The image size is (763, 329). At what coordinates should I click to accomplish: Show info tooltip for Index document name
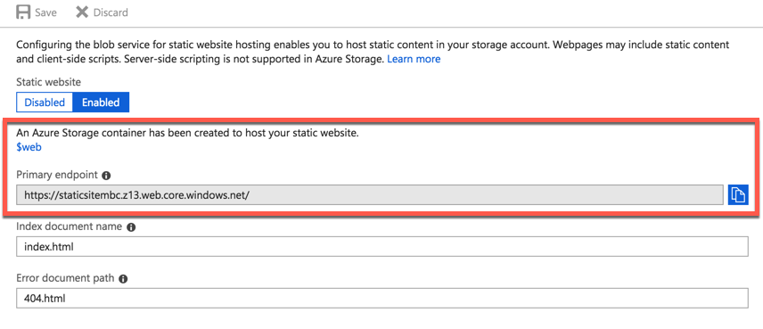coord(130,227)
